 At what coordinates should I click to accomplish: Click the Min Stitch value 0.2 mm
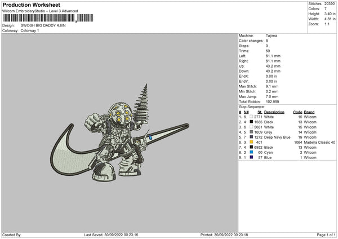coord(272,91)
